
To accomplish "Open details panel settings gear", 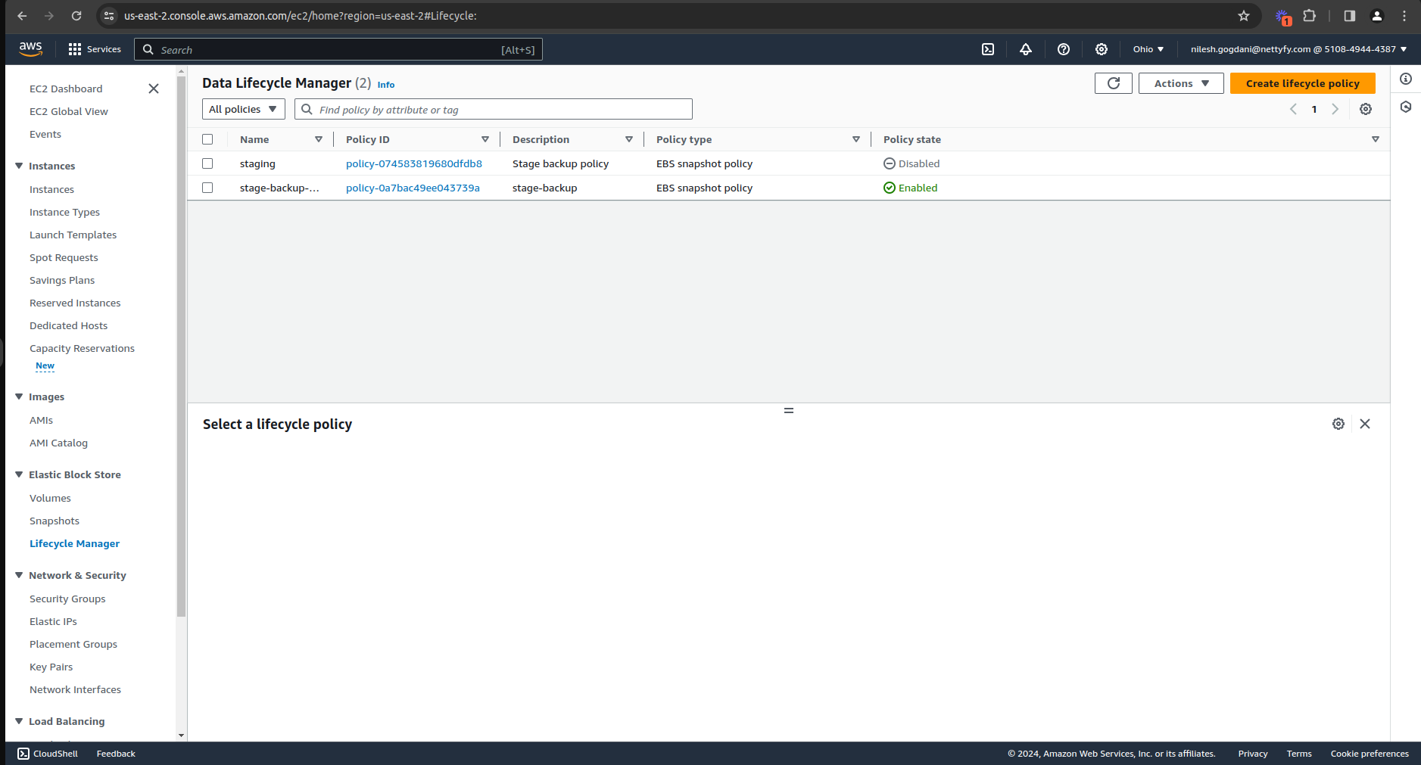I will pyautogui.click(x=1338, y=424).
